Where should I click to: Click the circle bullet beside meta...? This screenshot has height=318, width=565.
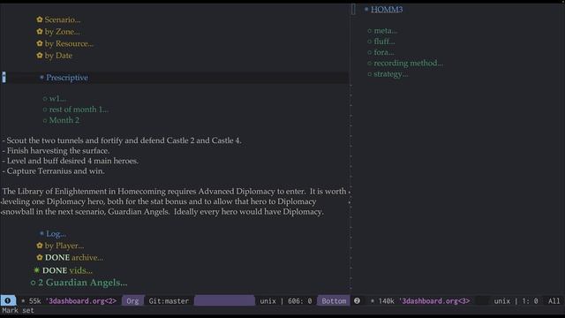click(369, 31)
